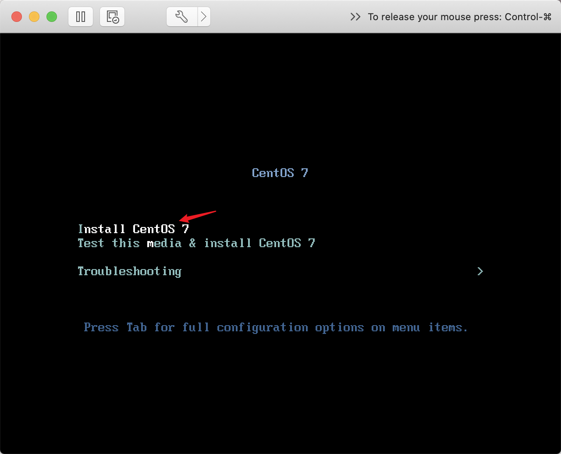The height and width of the screenshot is (454, 561).
Task: Click the Press Tab configuration hint
Action: point(276,327)
